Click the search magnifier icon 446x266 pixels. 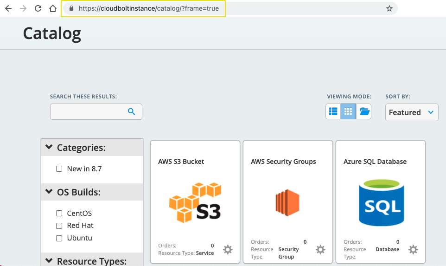(x=131, y=111)
